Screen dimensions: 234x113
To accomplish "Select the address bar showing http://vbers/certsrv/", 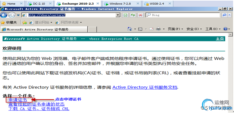I will point(71,15).
